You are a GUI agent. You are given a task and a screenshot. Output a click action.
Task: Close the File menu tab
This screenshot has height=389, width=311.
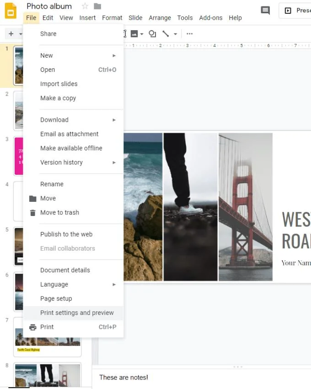pos(31,18)
